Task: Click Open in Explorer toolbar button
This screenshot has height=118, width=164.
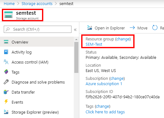Action: pos(106,28)
